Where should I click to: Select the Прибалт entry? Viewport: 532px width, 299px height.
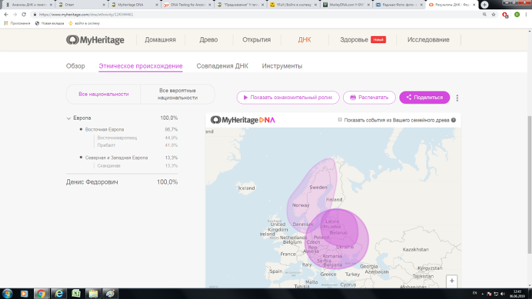tap(106, 146)
